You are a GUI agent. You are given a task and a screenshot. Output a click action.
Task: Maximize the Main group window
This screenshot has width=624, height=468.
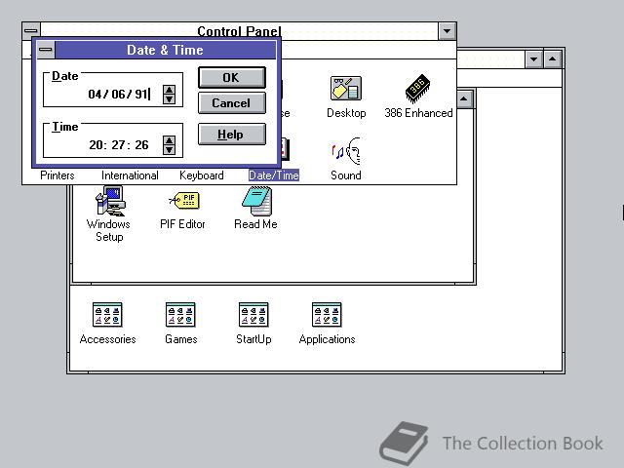click(464, 99)
